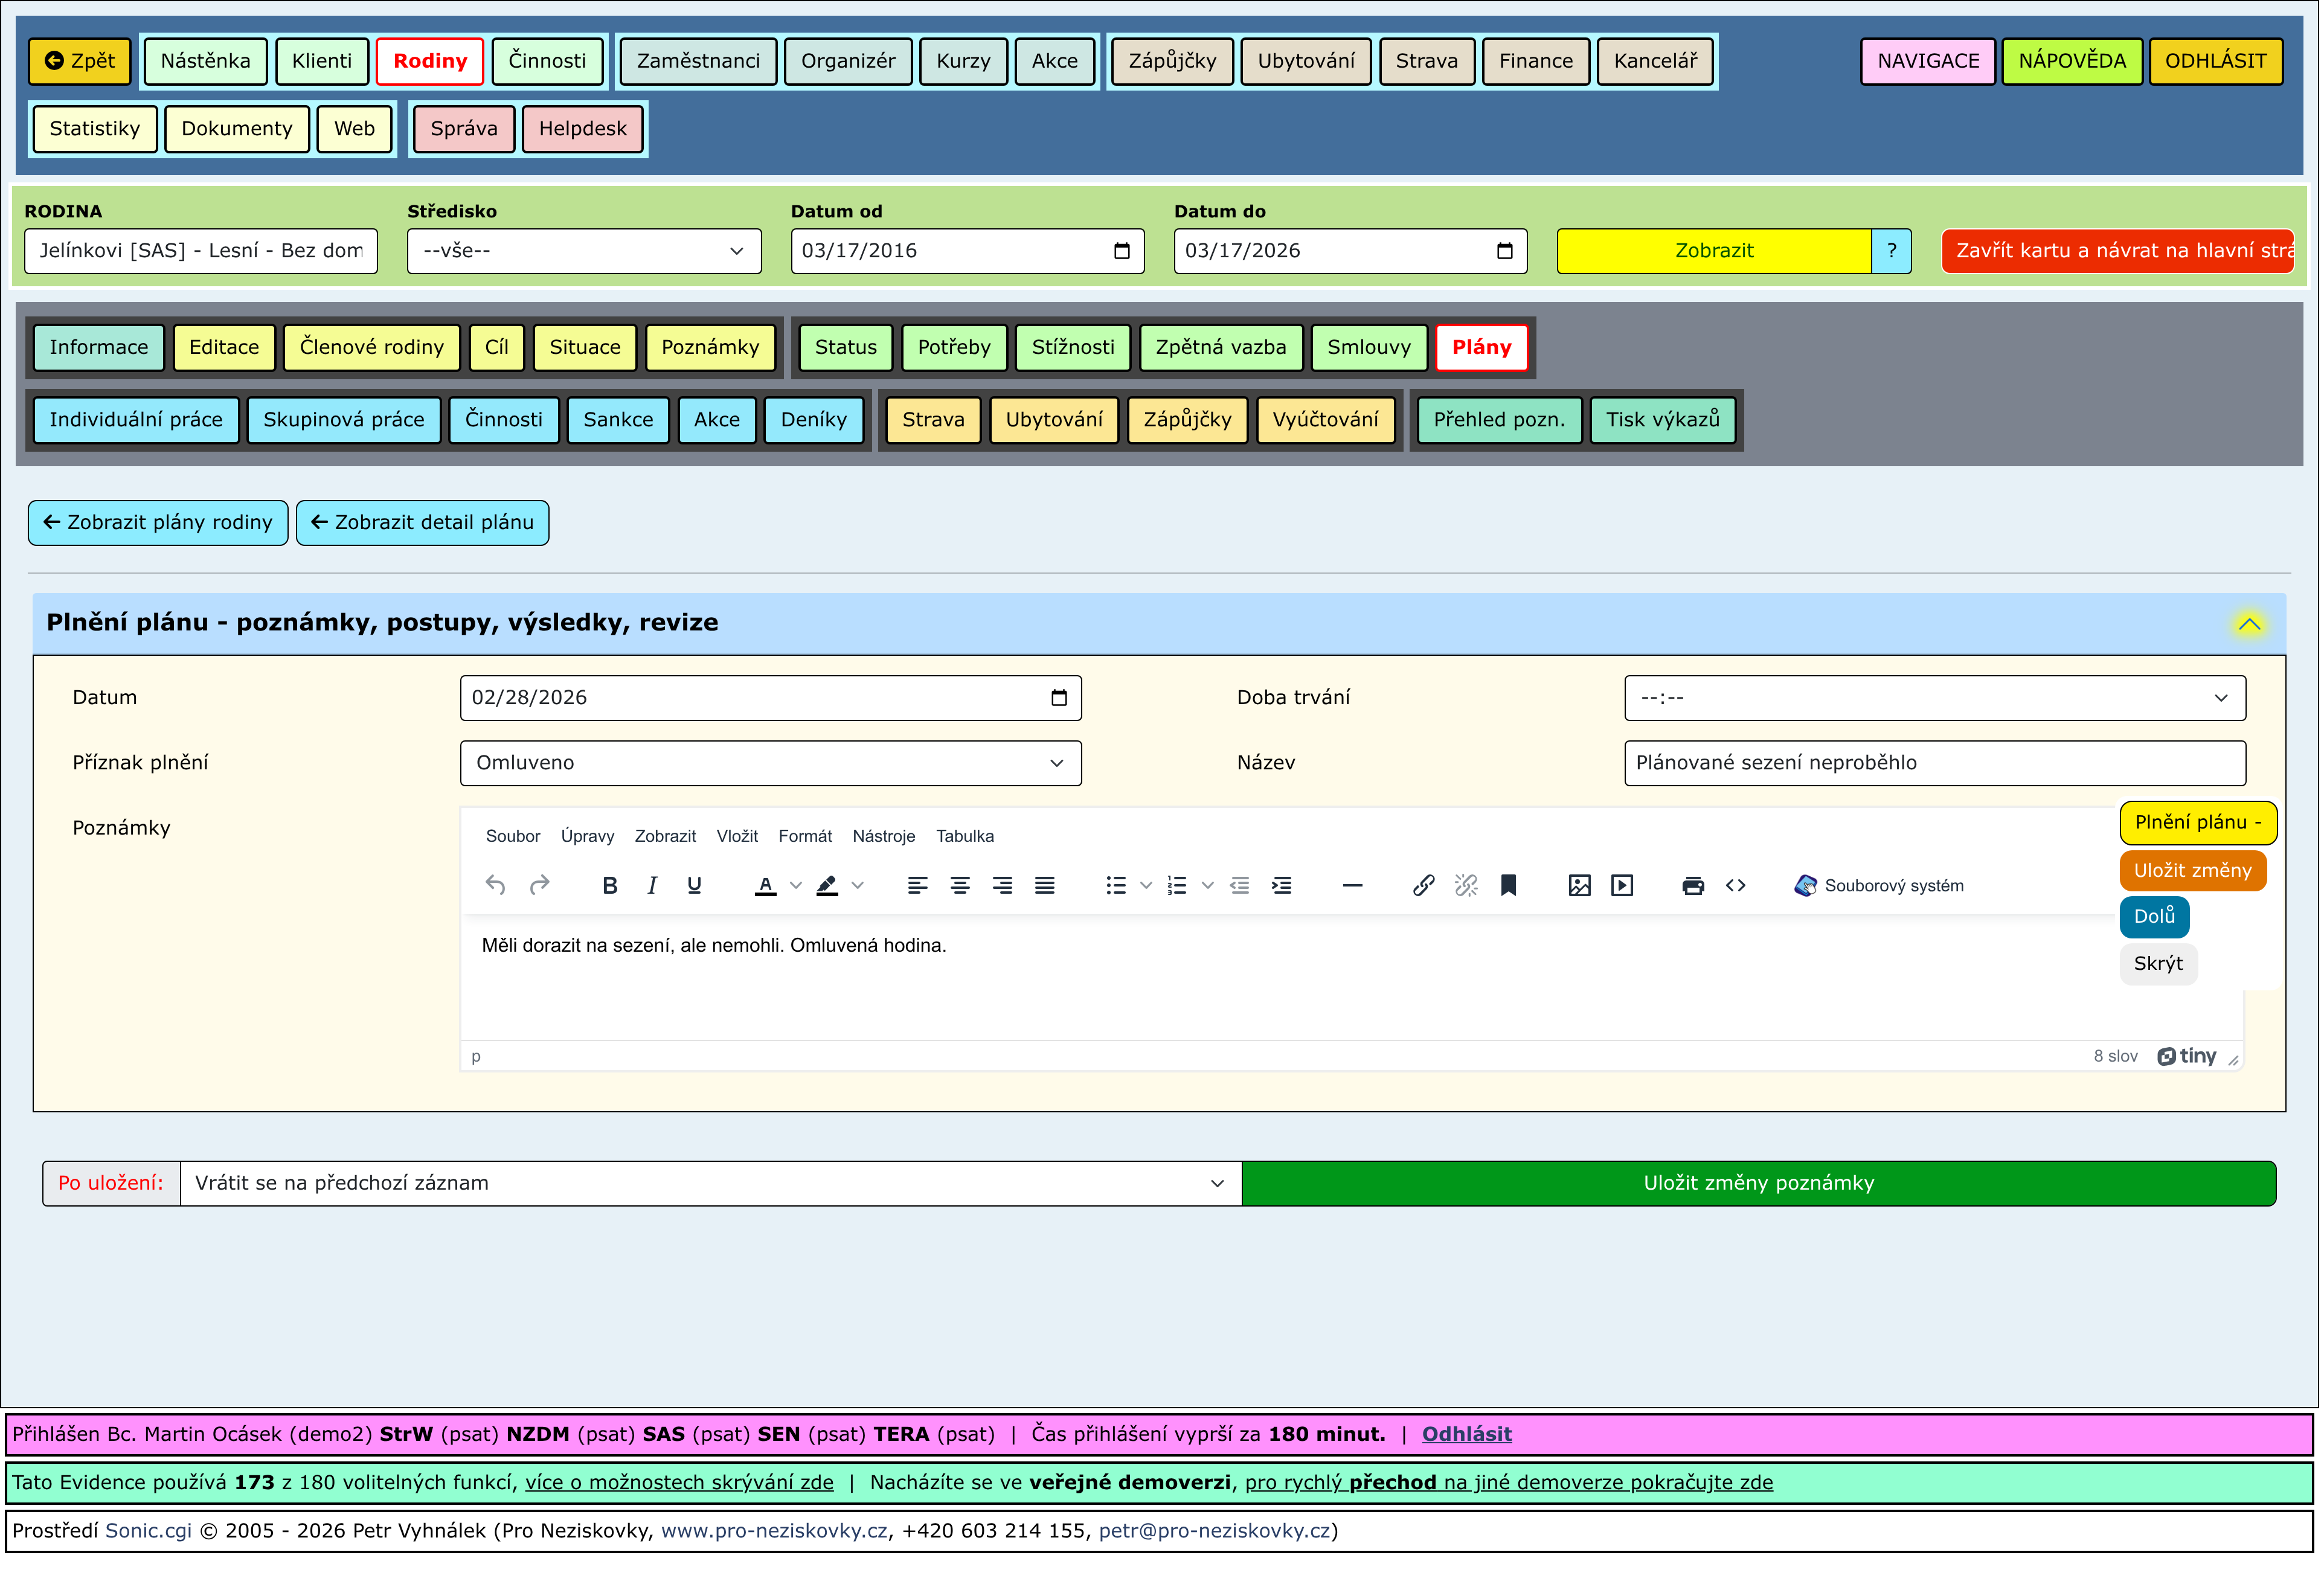2324x1587 pixels.
Task: Click the center text alignment icon
Action: [959, 885]
